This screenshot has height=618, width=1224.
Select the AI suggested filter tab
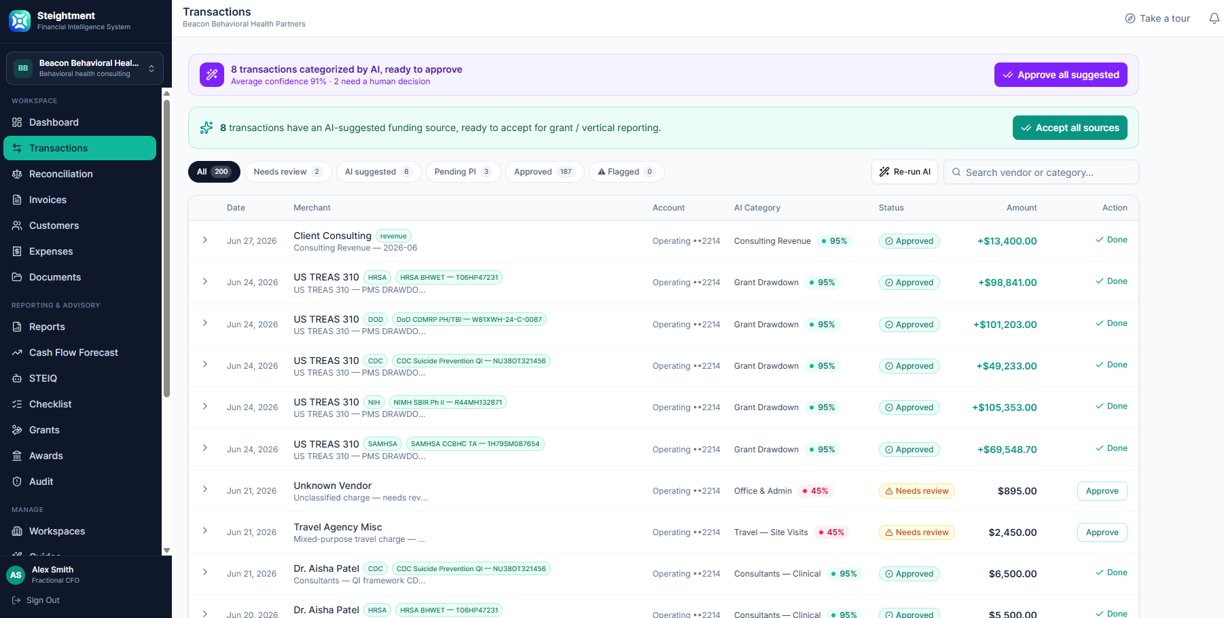[378, 172]
